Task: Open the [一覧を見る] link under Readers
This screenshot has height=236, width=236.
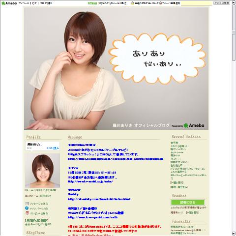Action: point(192,212)
